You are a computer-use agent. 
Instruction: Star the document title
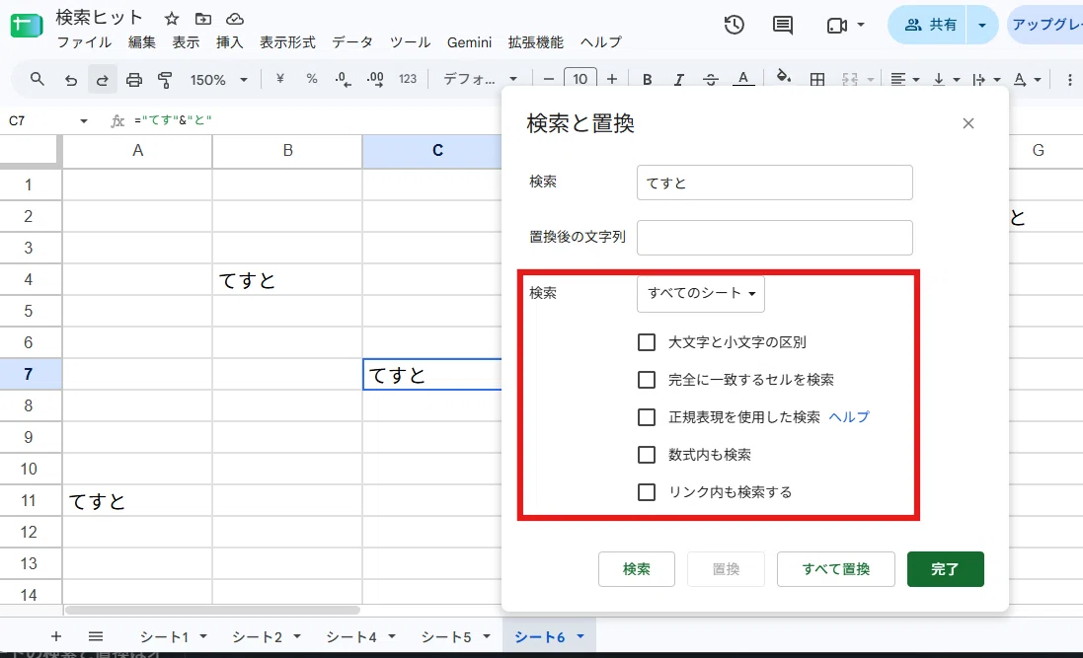click(172, 19)
